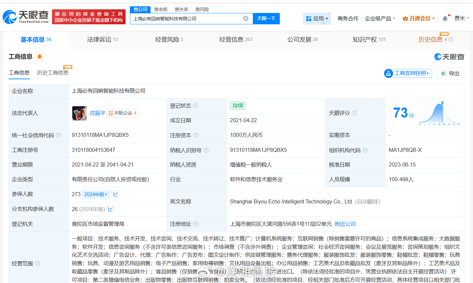Click help icon next to 天眼评分

pyautogui.click(x=354, y=113)
